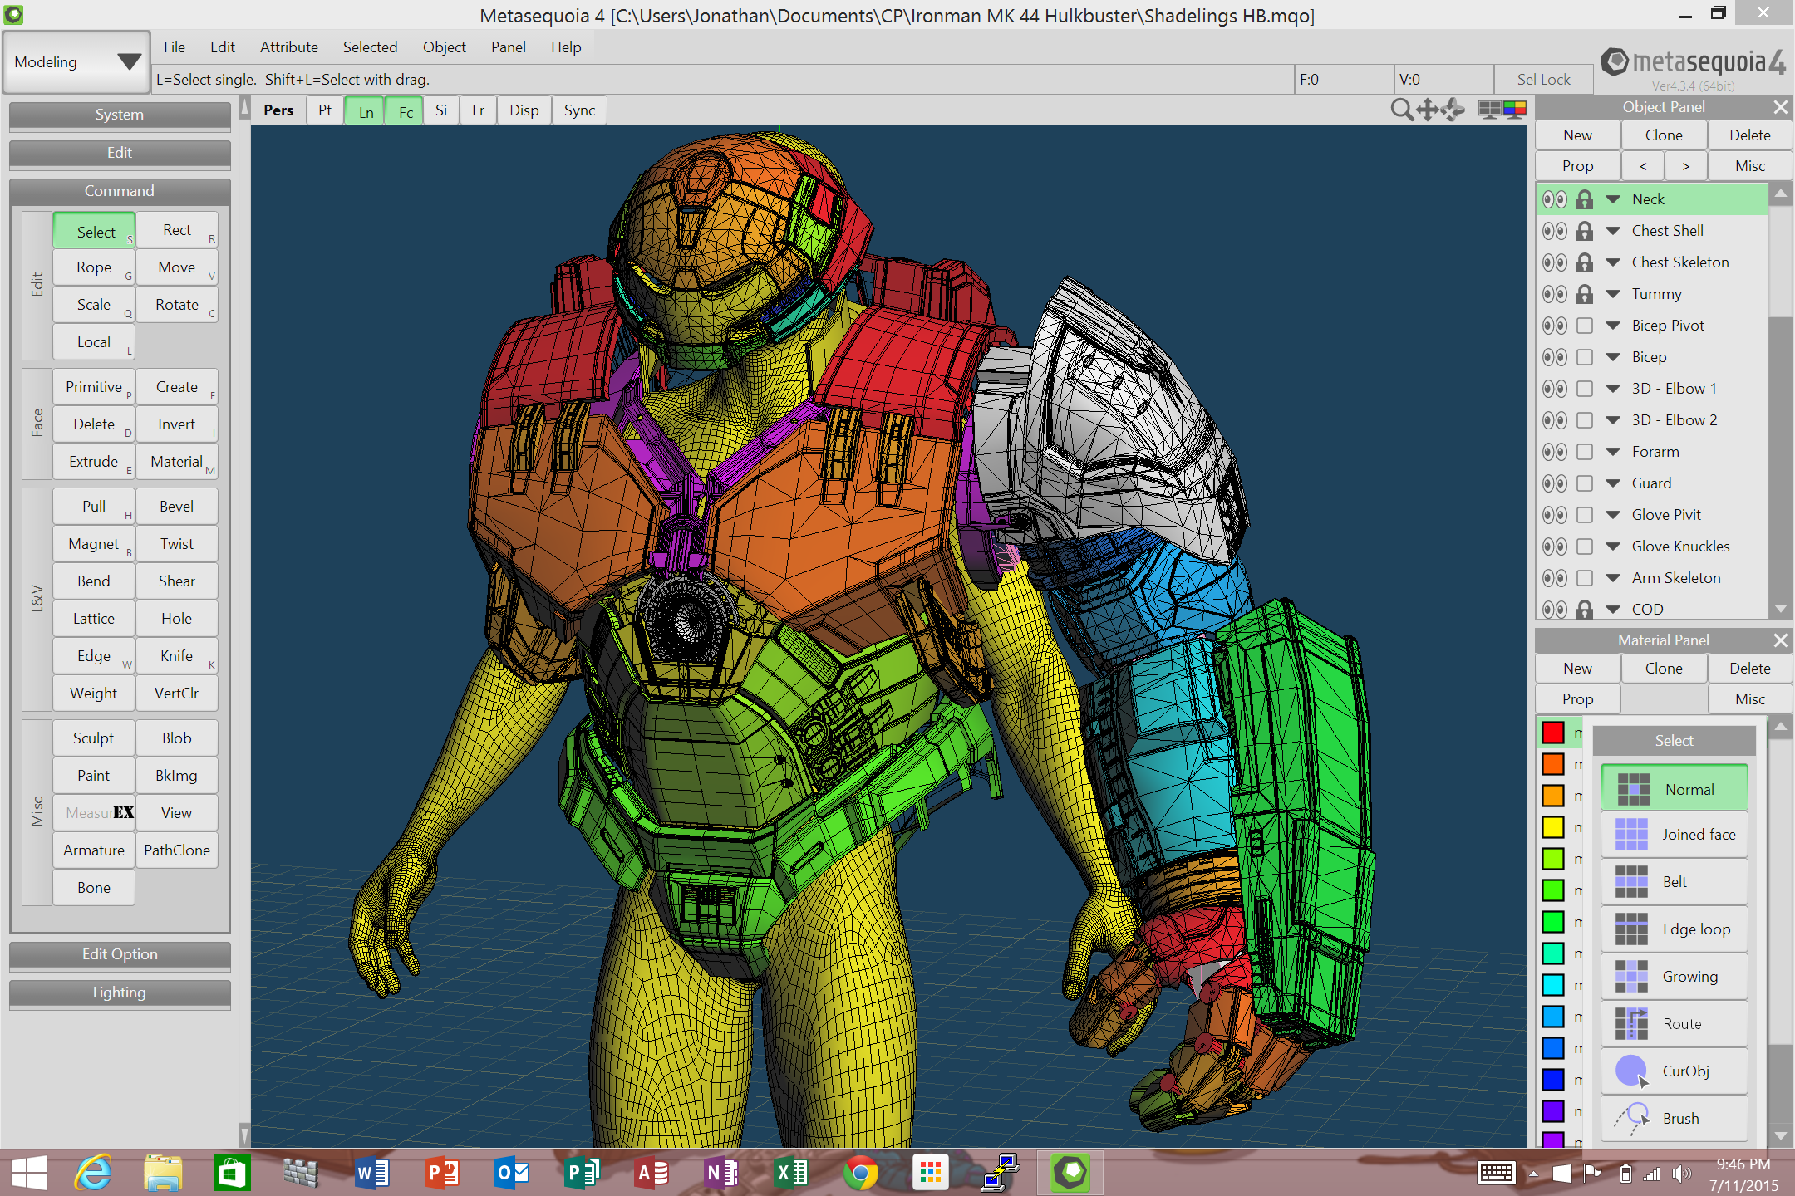Lock the Bicep Pivot object checkbox
Viewport: 1795px width, 1196px height.
coord(1585,326)
